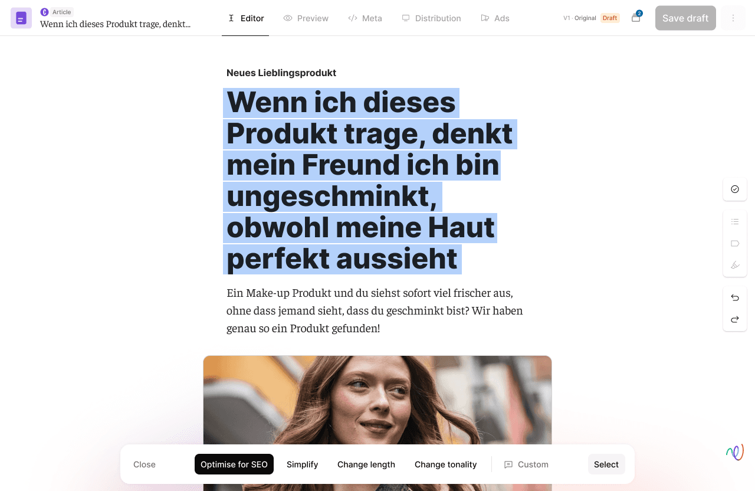Screen dimensions: 755x491
Task: Expand the Change length option
Action: (366, 464)
